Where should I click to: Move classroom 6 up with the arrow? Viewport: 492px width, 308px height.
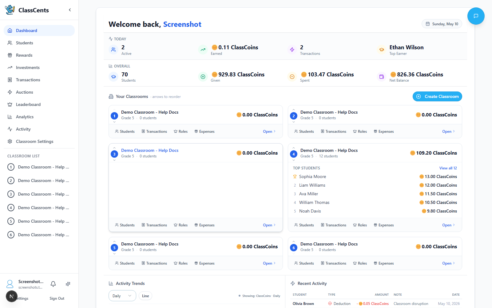tap(294, 241)
